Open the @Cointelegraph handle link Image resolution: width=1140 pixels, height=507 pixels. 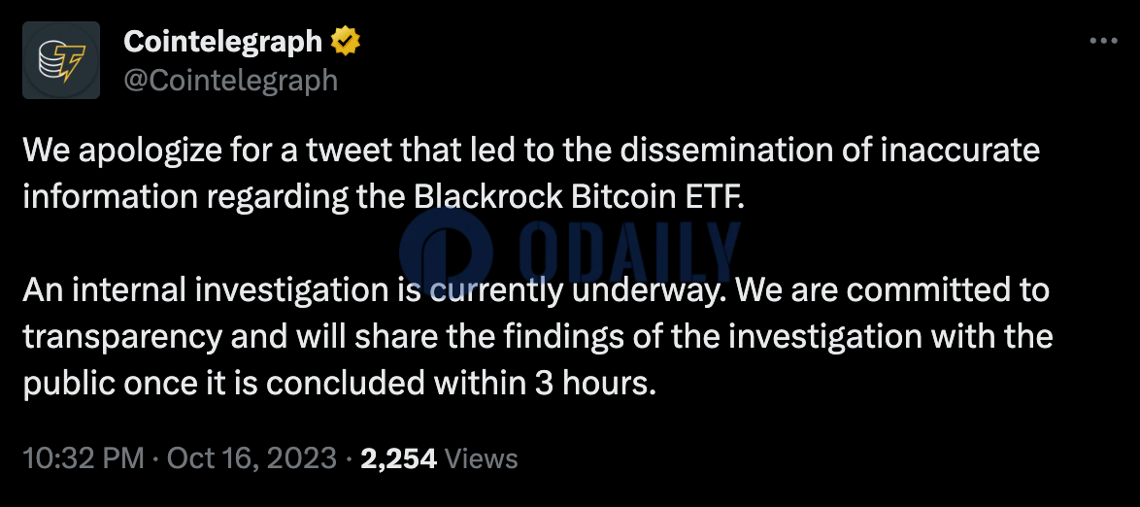[230, 80]
